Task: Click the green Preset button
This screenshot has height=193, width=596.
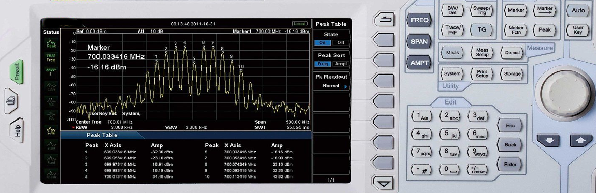Action: click(17, 72)
